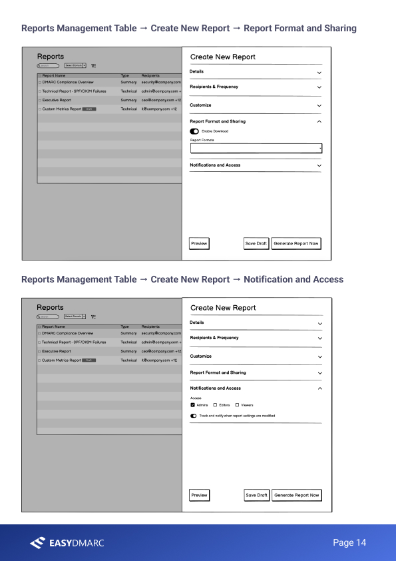
Task: Click heading ending 'Report Format and Sharing'
Action: (x=189, y=28)
